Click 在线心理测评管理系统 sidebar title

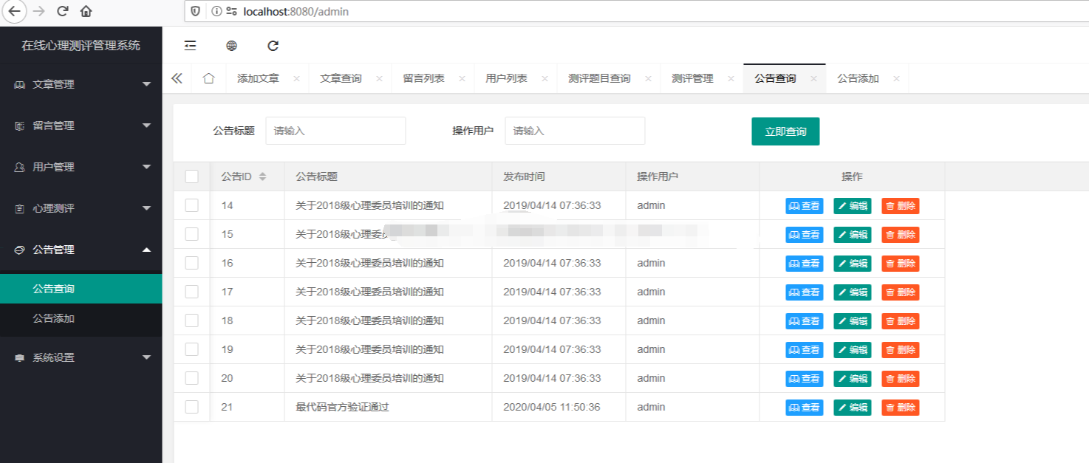(x=81, y=45)
